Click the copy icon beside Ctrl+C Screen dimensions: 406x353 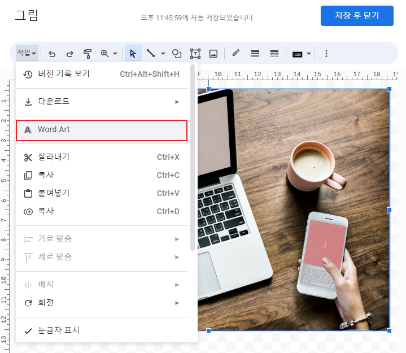pos(28,175)
